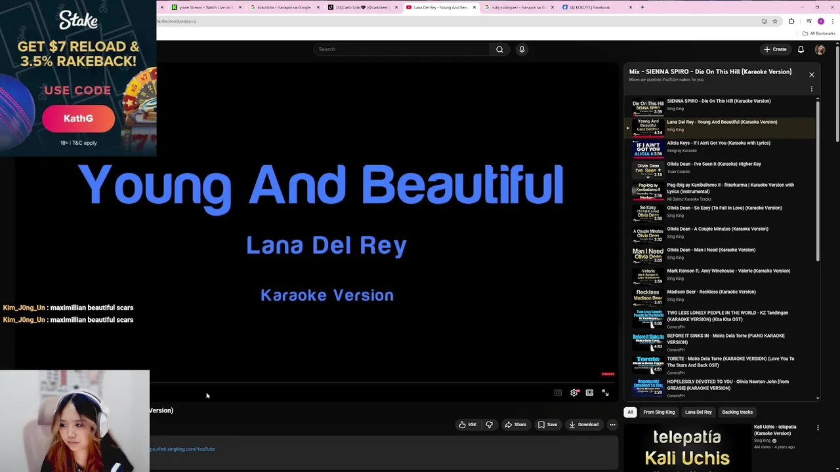
Task: Switch to the yowe Stream tab
Action: point(205,7)
